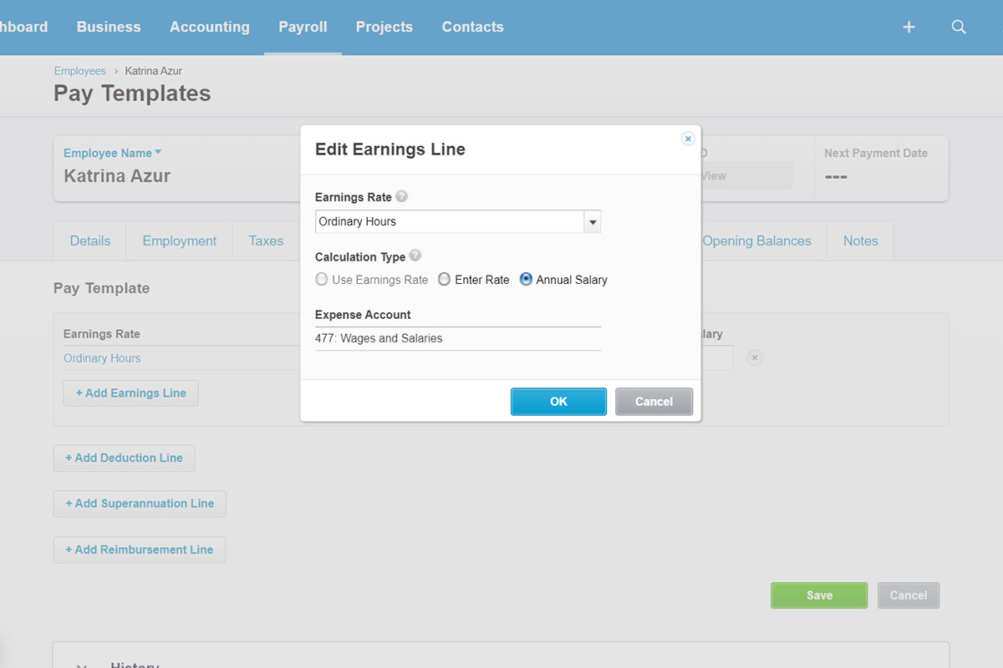Navigate to the Contacts menu

pyautogui.click(x=472, y=27)
